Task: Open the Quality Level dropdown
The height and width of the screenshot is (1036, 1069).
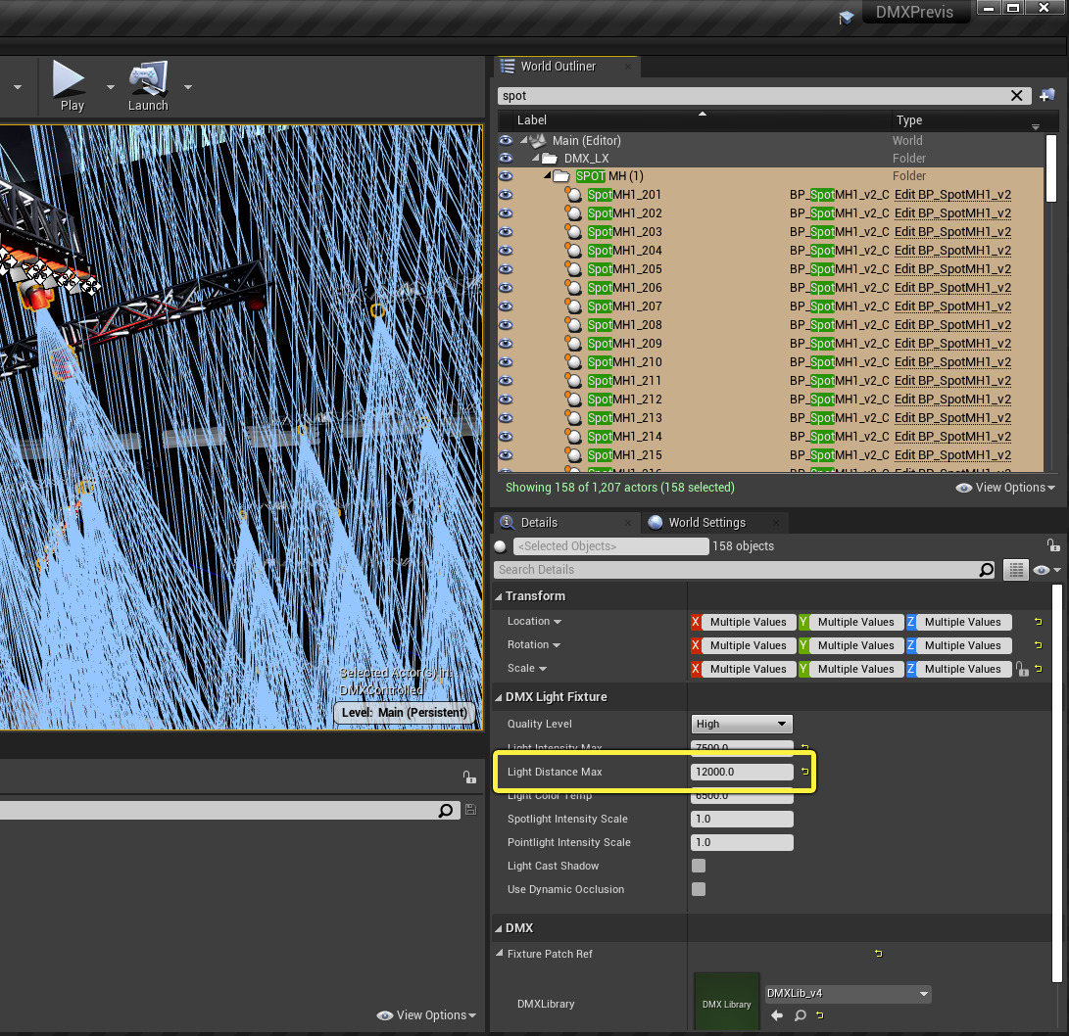Action: (741, 724)
